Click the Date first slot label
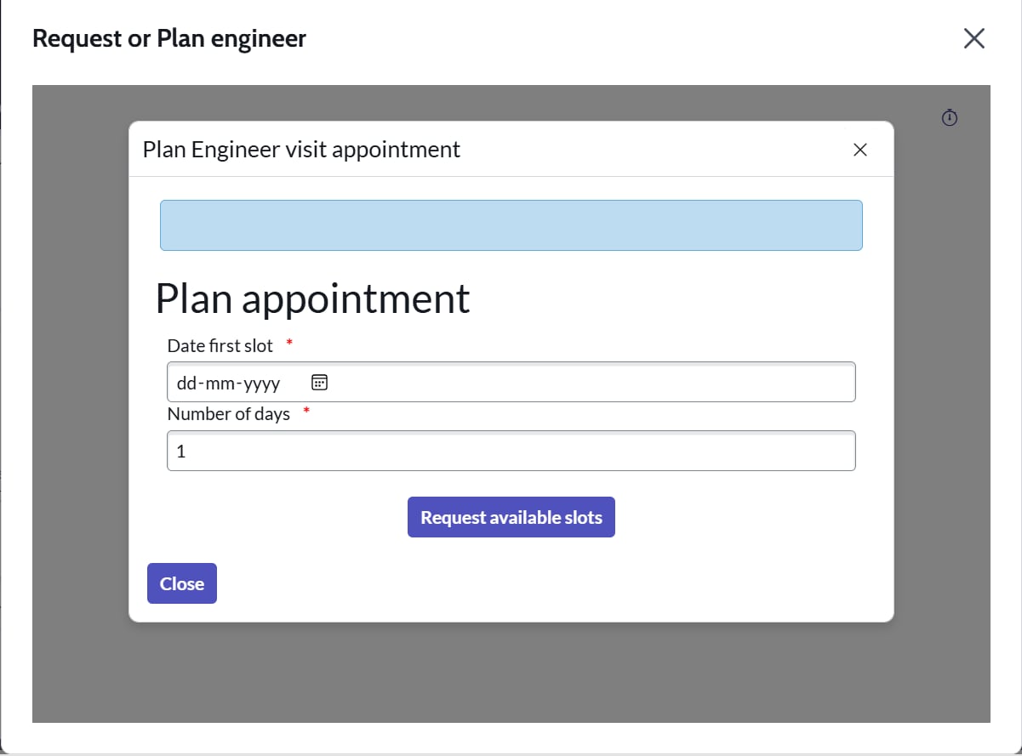1022x756 pixels. pos(220,345)
